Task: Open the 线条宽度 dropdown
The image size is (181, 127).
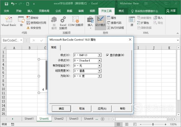Action: [x=99, y=71]
